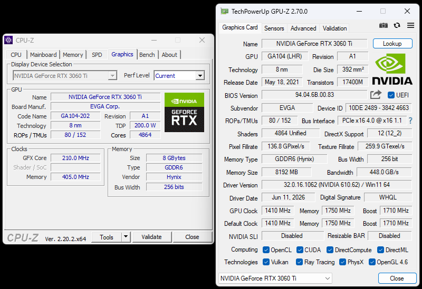This screenshot has height=289, width=422.
Task: Click the Close button in CPU-Z
Action: tap(192, 237)
